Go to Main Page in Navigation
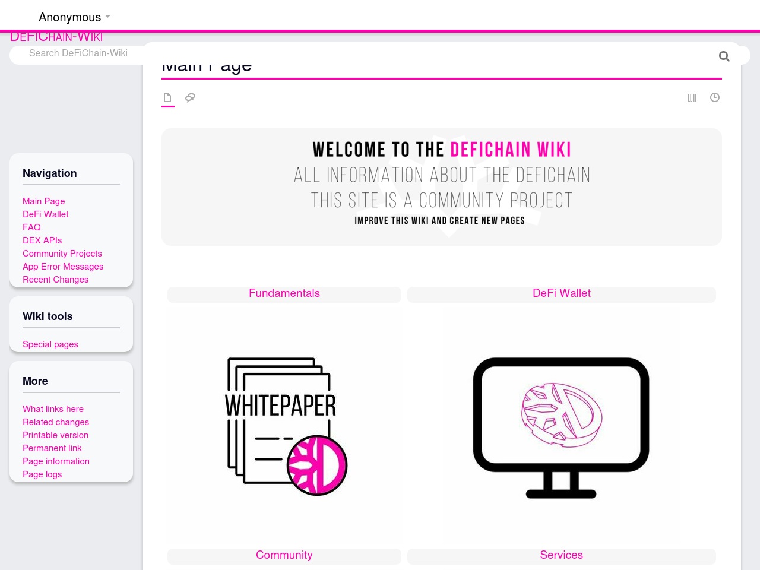 [44, 201]
